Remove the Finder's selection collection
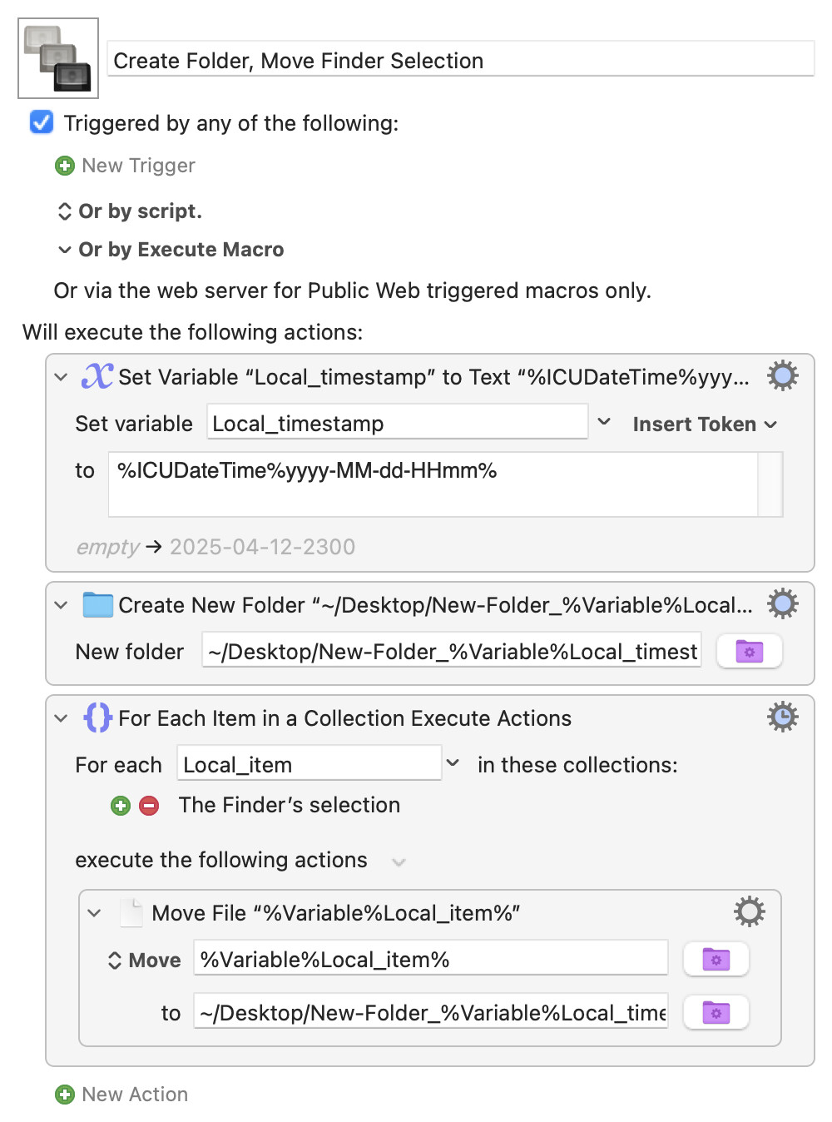The width and height of the screenshot is (832, 1122). [149, 806]
